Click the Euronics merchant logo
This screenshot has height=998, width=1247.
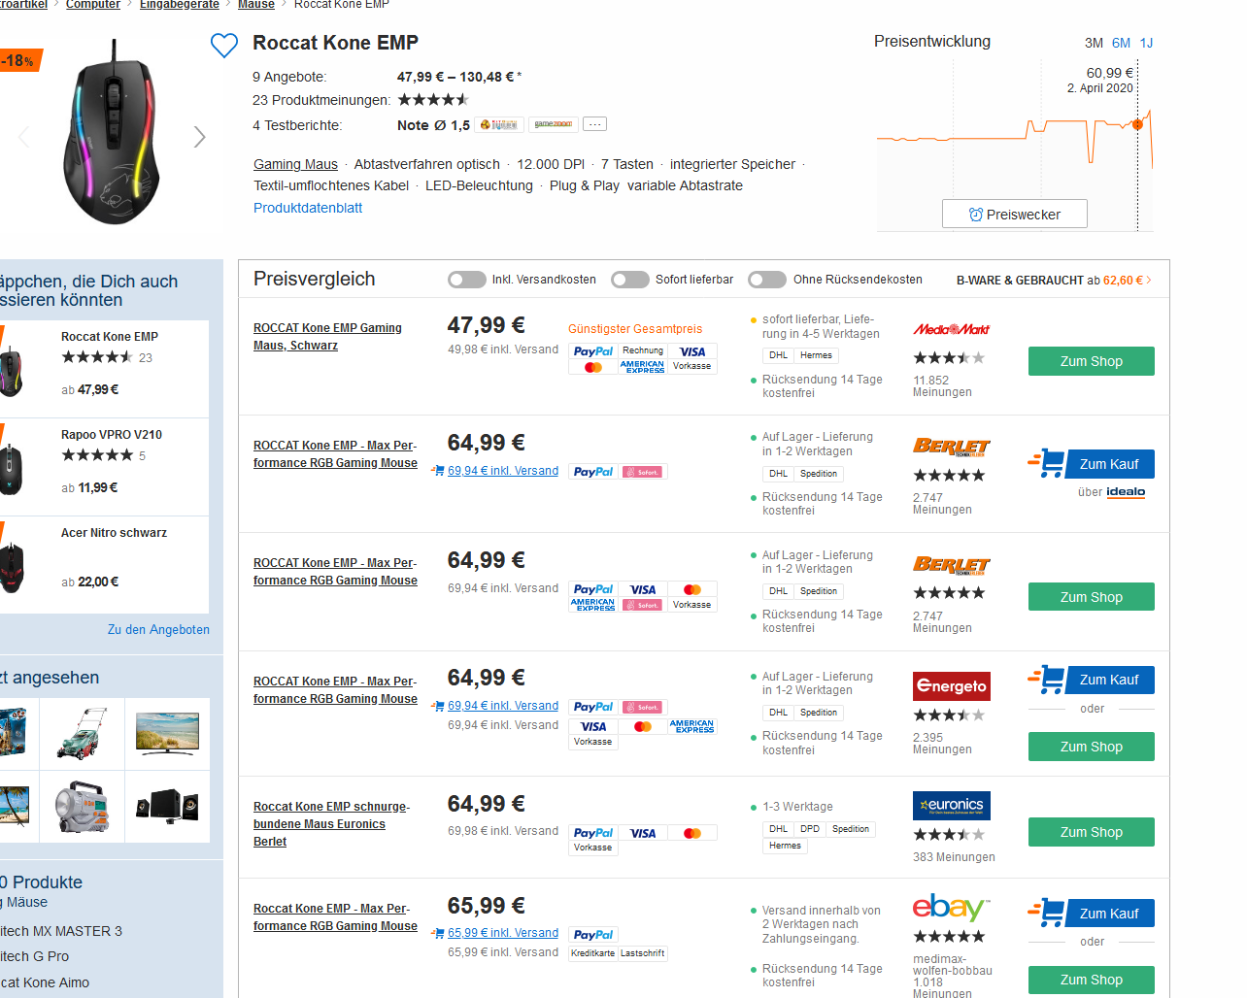pyautogui.click(x=951, y=805)
